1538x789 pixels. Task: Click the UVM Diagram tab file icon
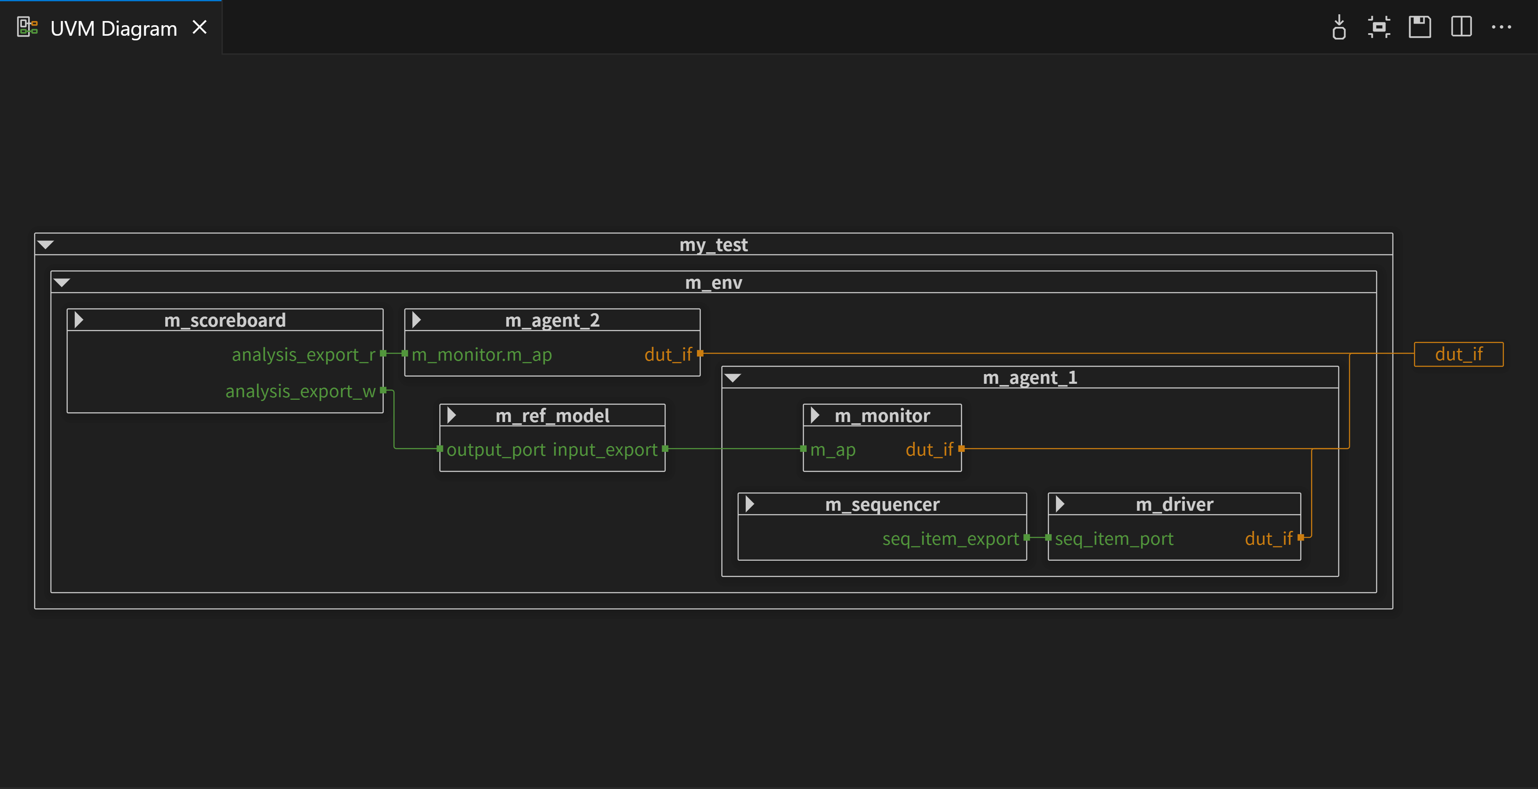click(27, 27)
